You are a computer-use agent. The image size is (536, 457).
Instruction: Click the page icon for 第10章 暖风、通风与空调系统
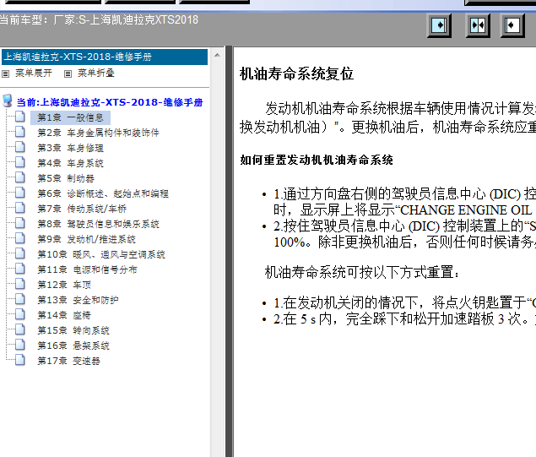[20, 253]
